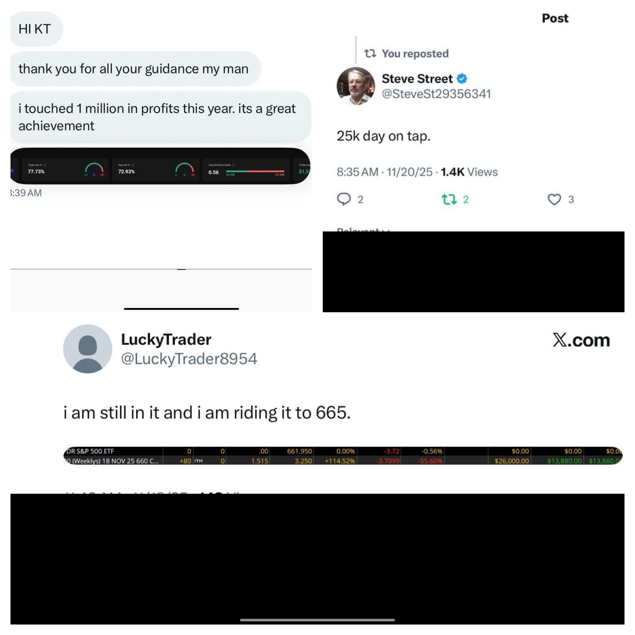
Task: Click the 'thank you for all your guidance' bubble
Action: click(135, 69)
